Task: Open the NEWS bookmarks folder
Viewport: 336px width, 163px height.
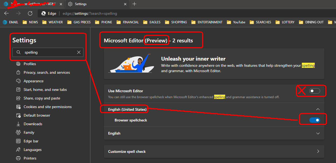Action: click(30, 22)
